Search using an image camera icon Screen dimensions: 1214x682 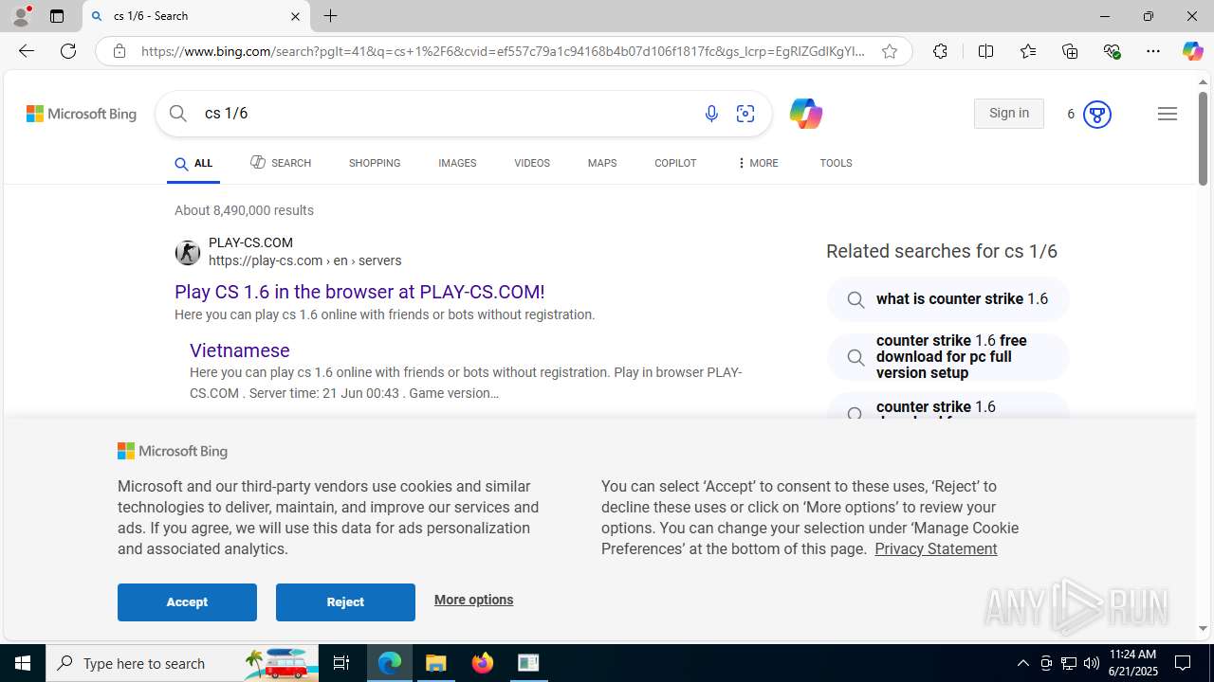pyautogui.click(x=745, y=114)
